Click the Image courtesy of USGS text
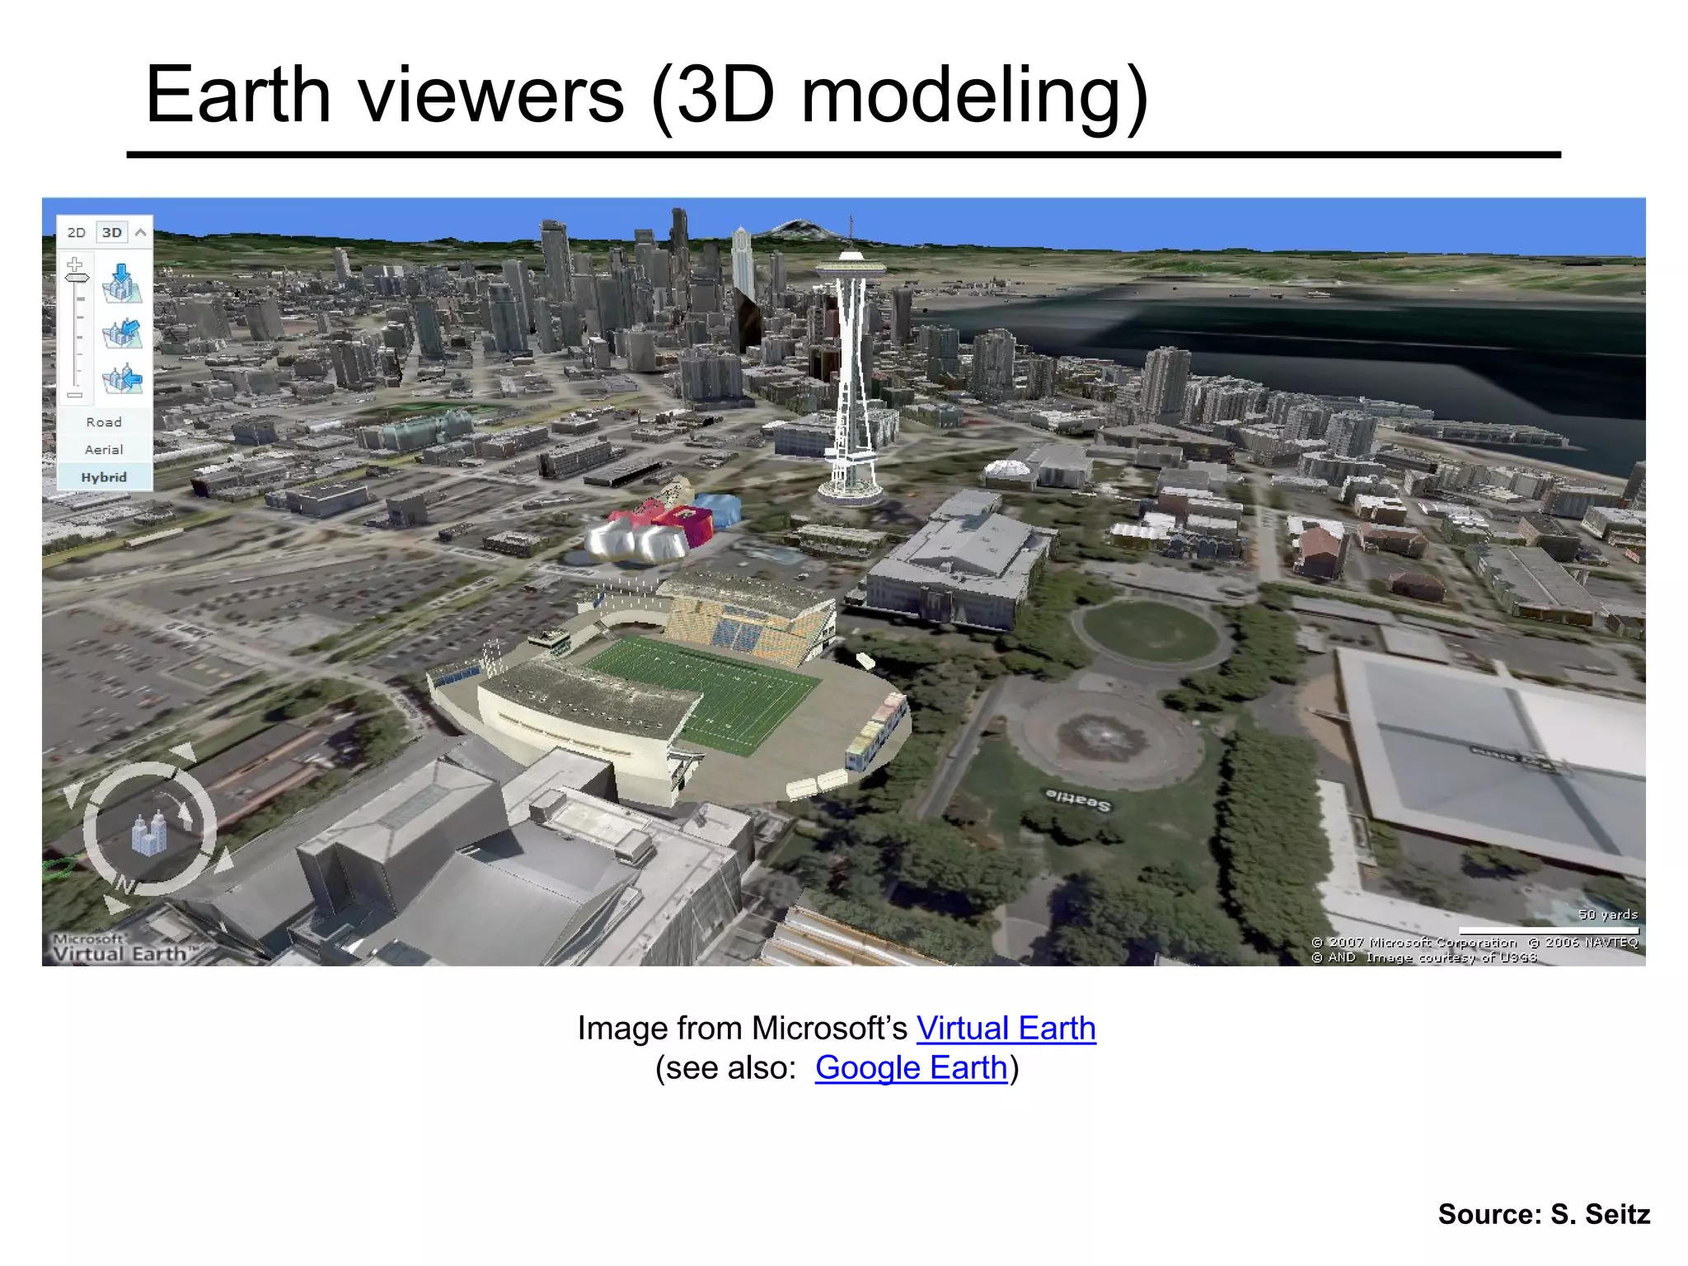 (1451, 957)
